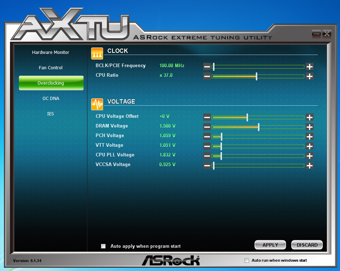Click the 1.051 V VTT value
340x271 pixels.
pos(167,145)
